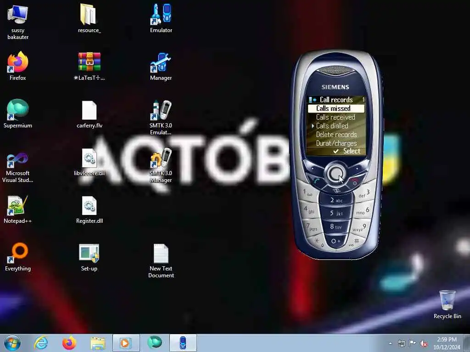The width and height of the screenshot is (470, 352).
Task: Select Calls received on phone screen
Action: 336,117
